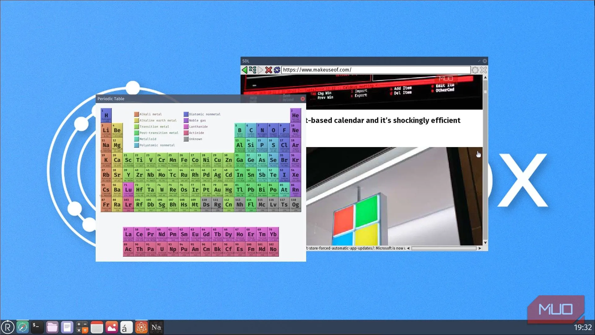Viewport: 595px width, 335px height.
Task: Open the image viewer taskbar icon
Action: tap(112, 327)
